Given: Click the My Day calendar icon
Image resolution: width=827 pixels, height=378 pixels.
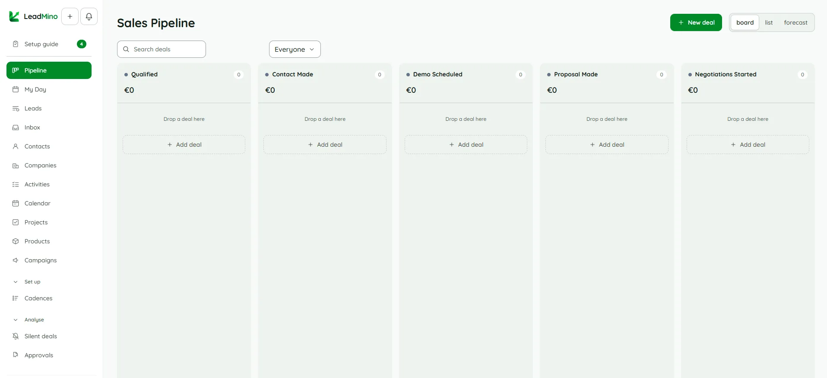Looking at the screenshot, I should coord(16,89).
